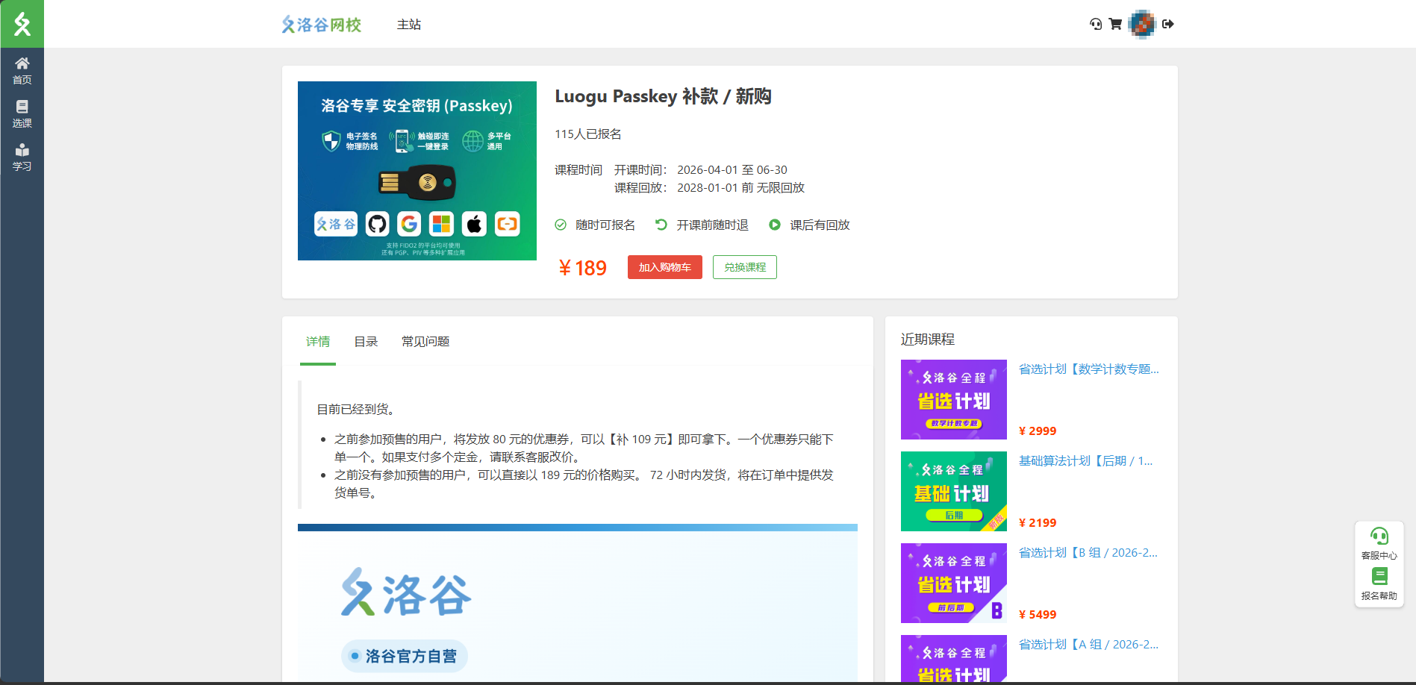This screenshot has height=685, width=1416.
Task: Click the ¥ 2999 price
Action: (x=1038, y=431)
